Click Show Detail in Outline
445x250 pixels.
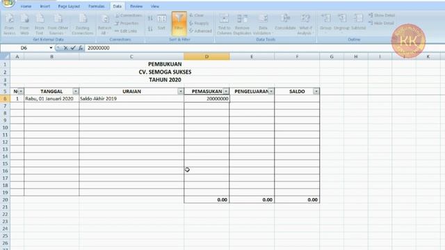point(382,15)
